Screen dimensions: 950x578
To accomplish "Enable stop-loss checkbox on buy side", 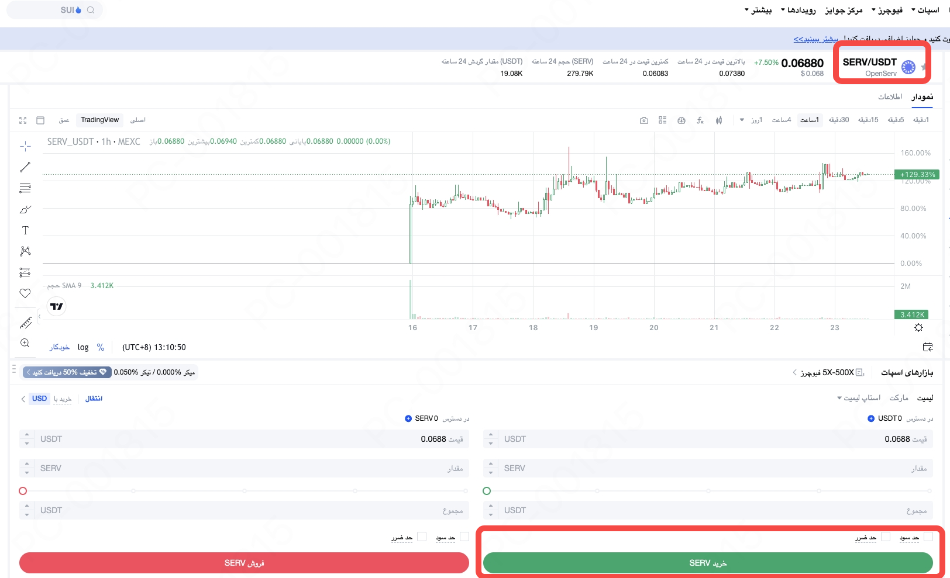I will [886, 537].
